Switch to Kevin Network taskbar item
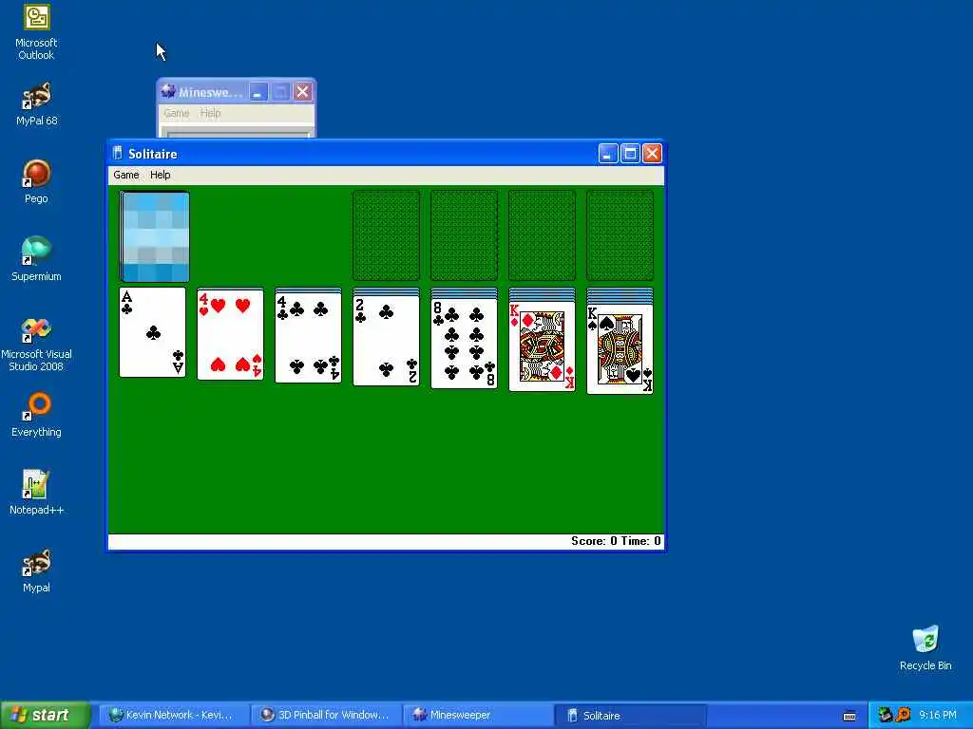This screenshot has height=729, width=973. 174,716
